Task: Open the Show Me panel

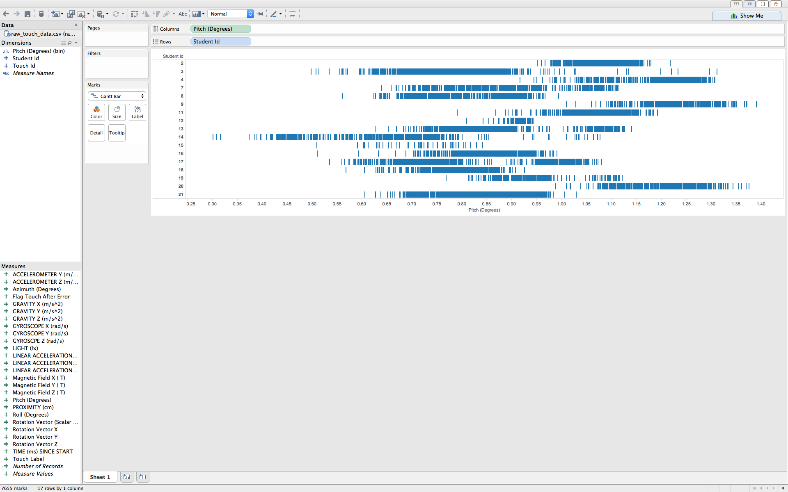Action: (x=747, y=16)
